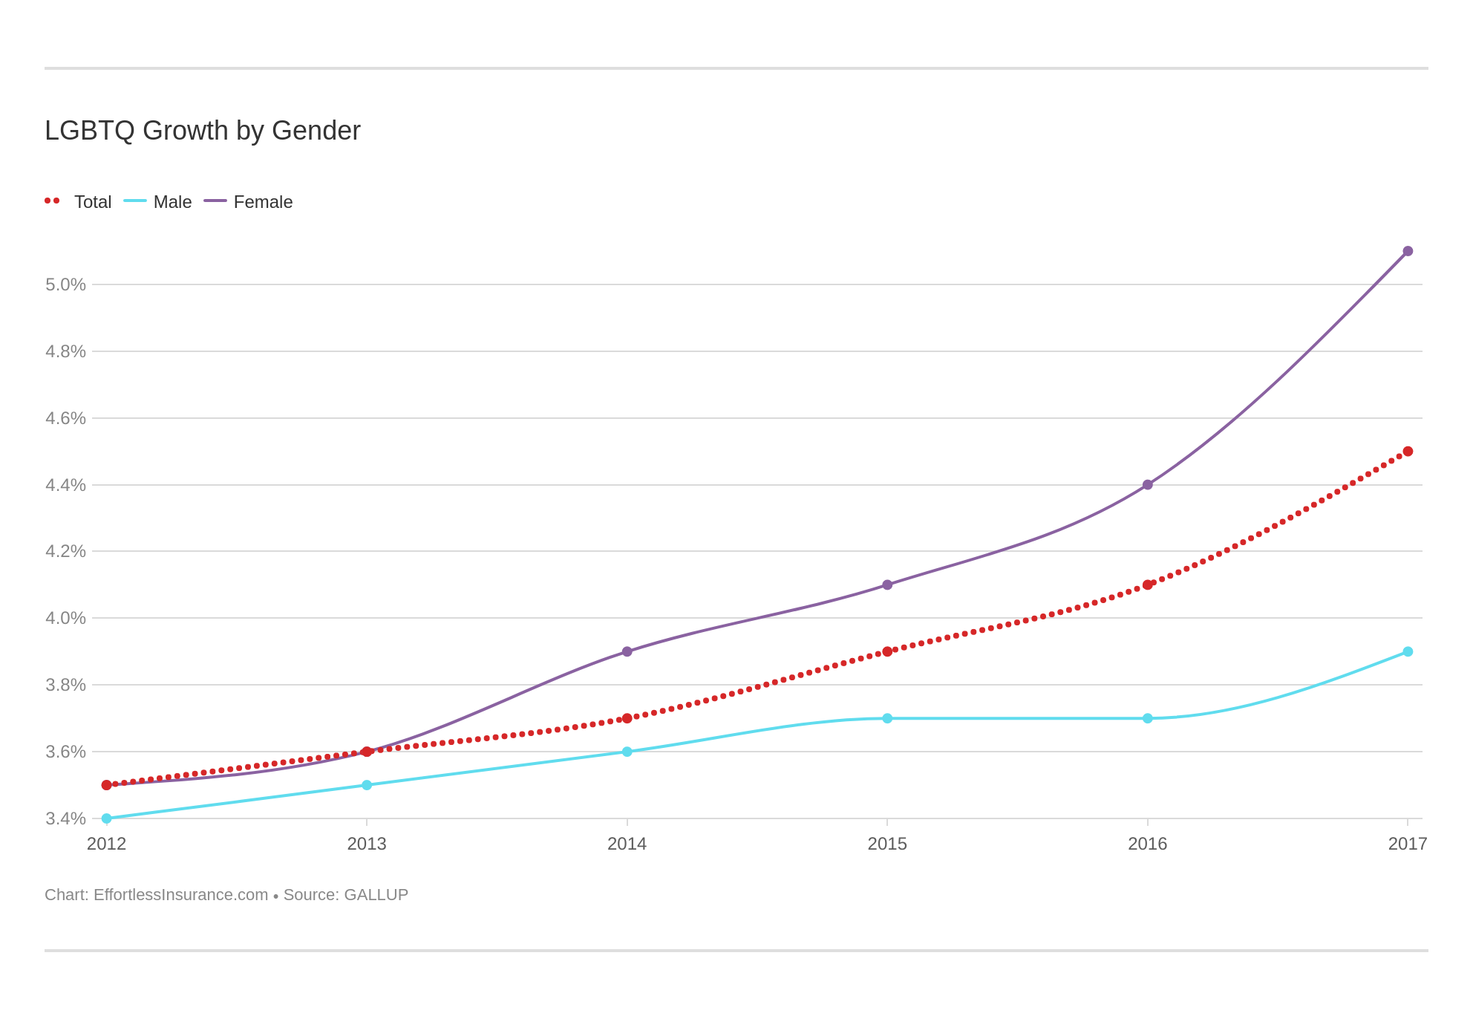Click the 4.4% y-axis label
The height and width of the screenshot is (1019, 1473).
point(66,485)
